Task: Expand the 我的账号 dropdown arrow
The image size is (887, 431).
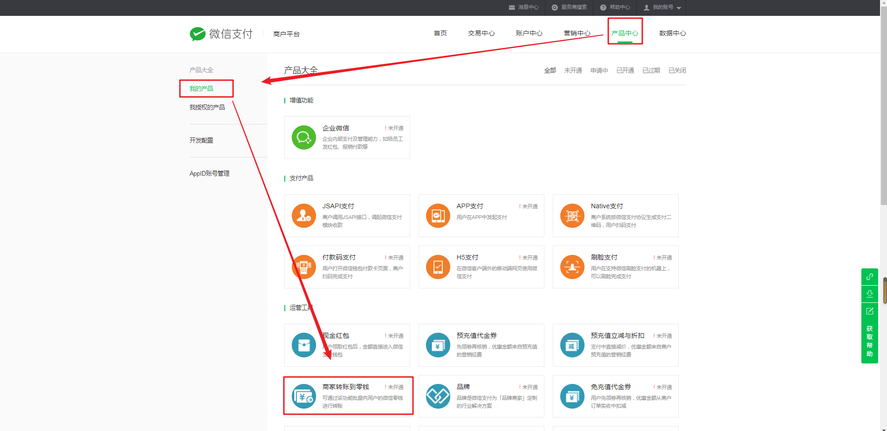Action: pyautogui.click(x=679, y=8)
